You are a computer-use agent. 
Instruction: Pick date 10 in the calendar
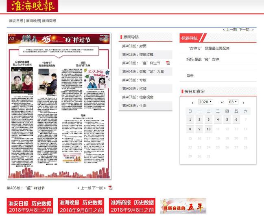click(x=208, y=129)
